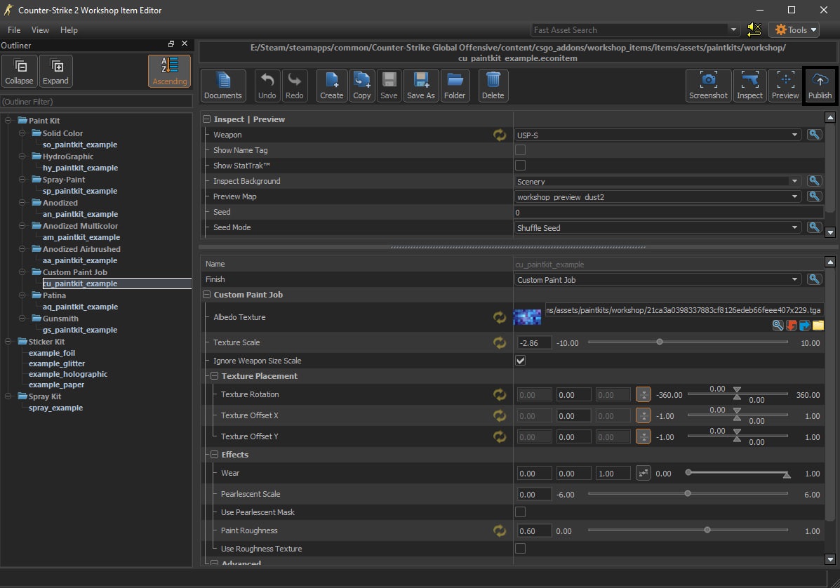Open the Help menu
840x588 pixels.
coord(69,30)
